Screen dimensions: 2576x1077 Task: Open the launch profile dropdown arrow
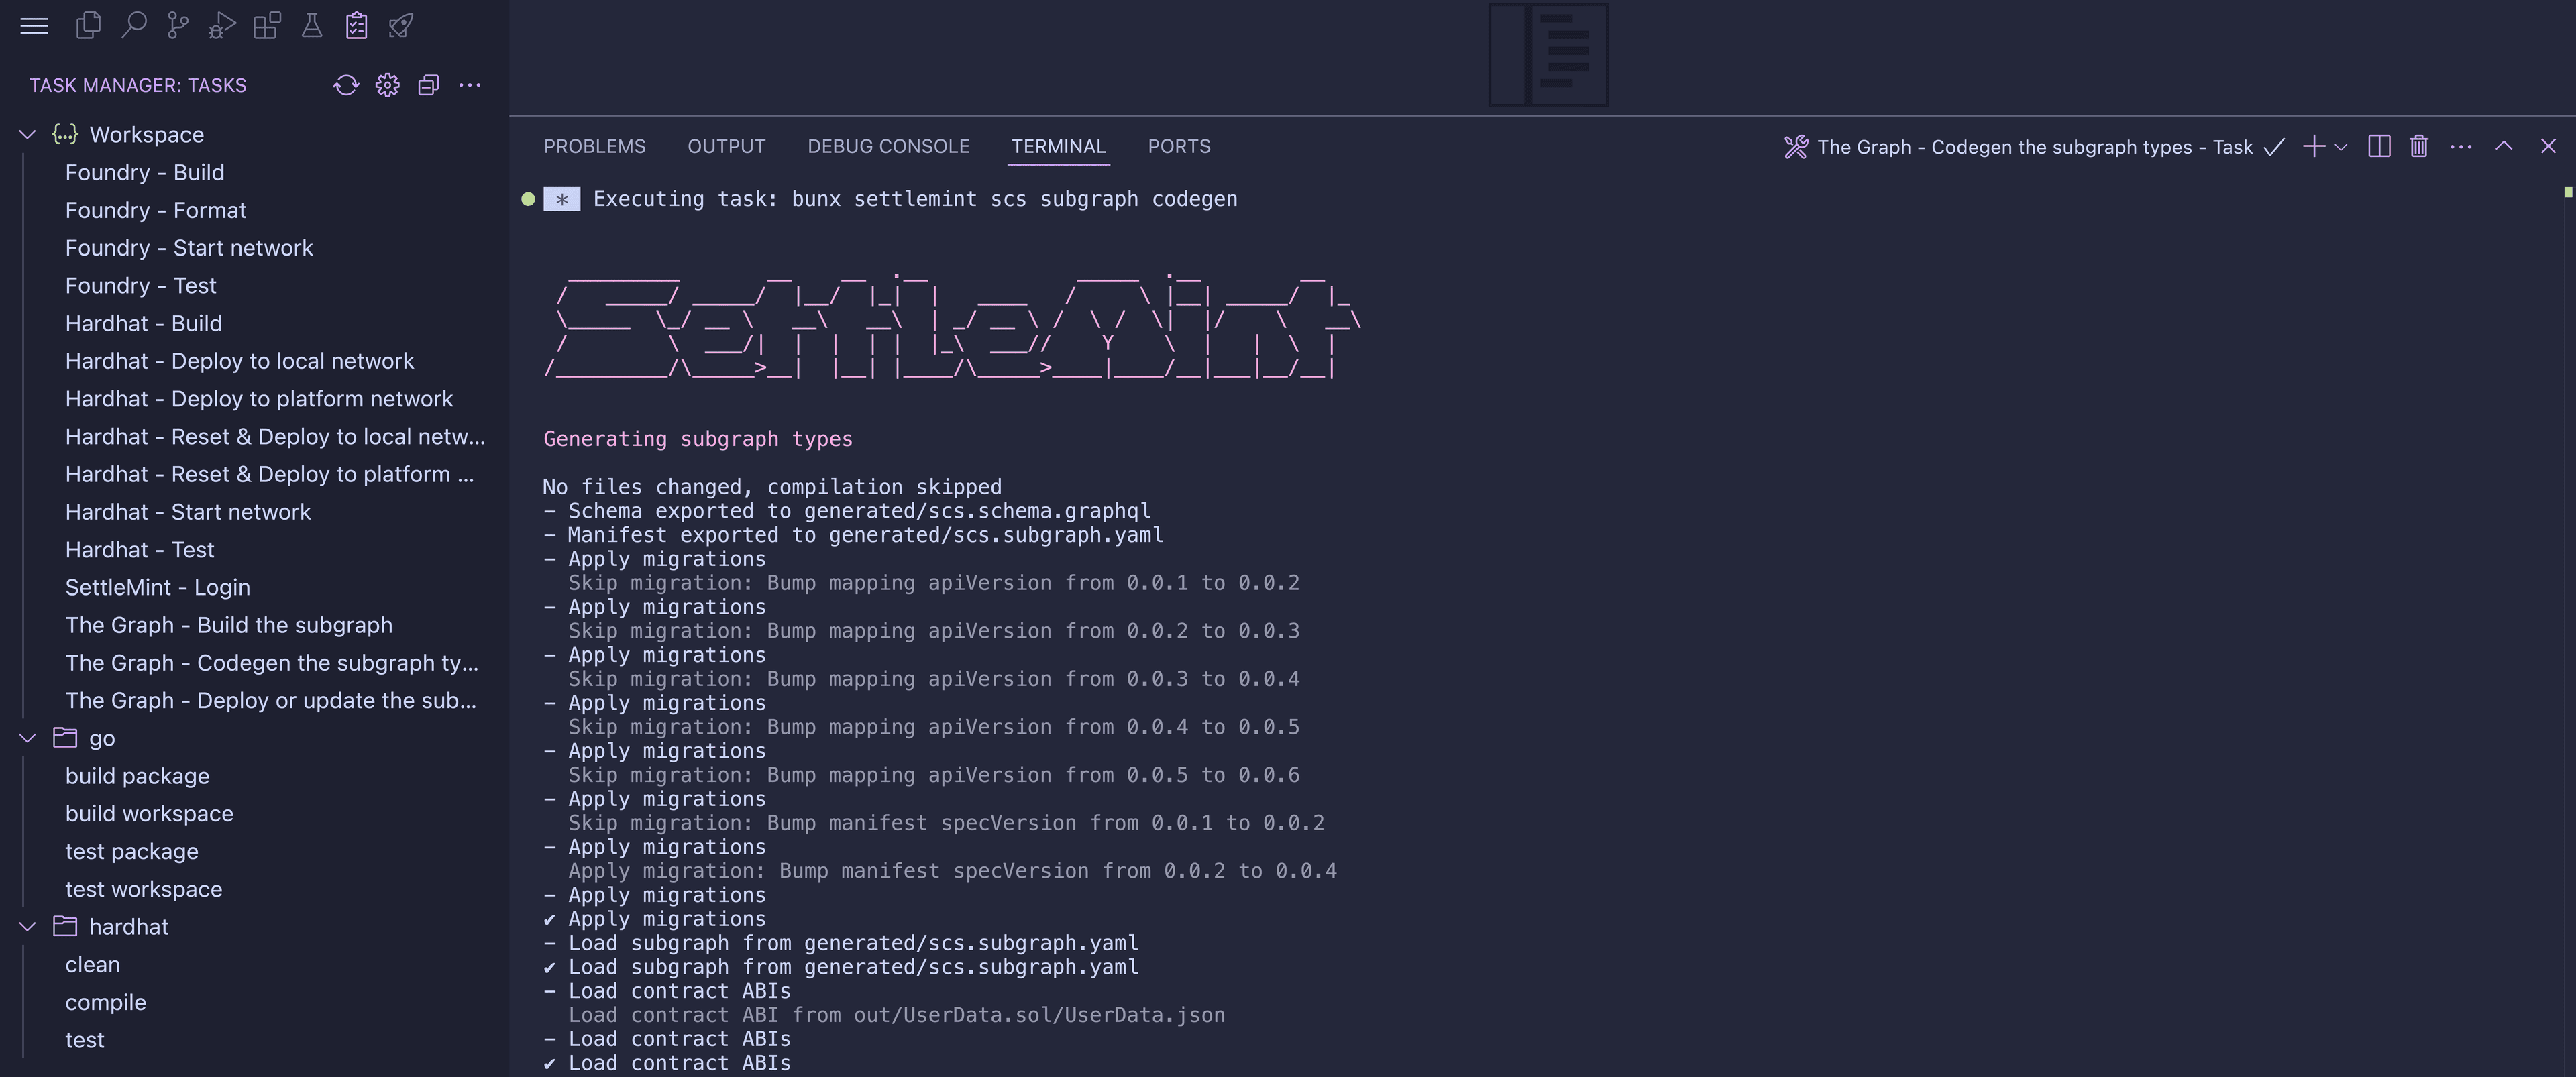(x=2340, y=147)
